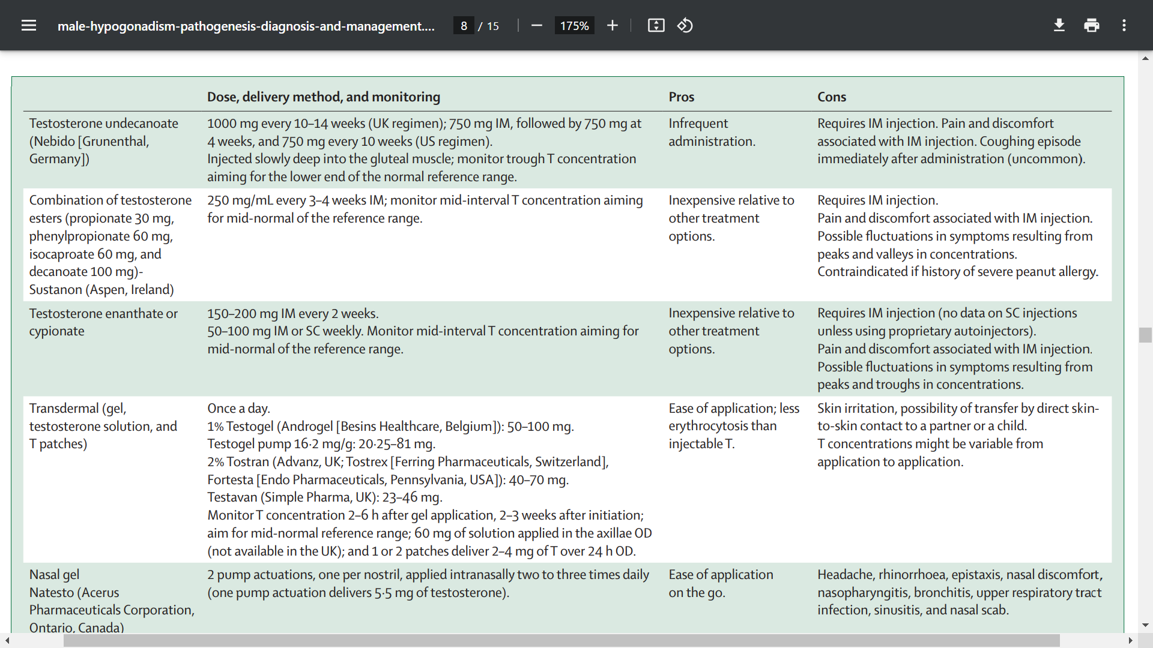Click 'Ease of application on the go.'

(x=721, y=583)
